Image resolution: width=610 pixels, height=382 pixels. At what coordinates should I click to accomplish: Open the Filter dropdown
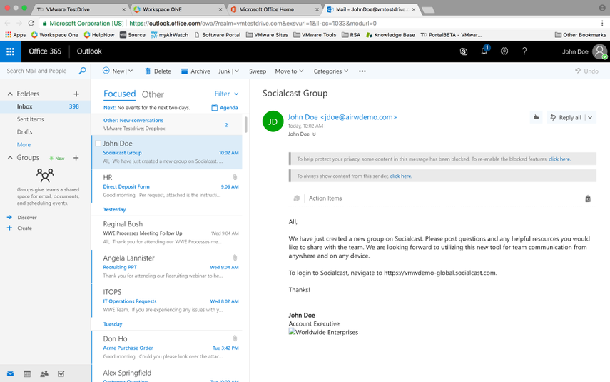226,94
